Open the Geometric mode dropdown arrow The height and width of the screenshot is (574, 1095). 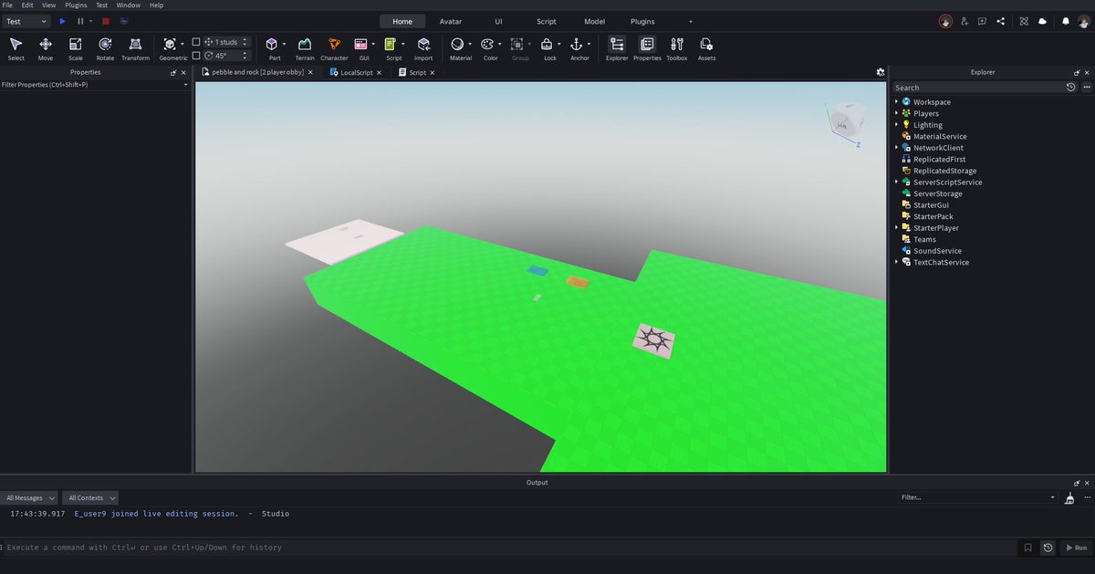pyautogui.click(x=182, y=44)
